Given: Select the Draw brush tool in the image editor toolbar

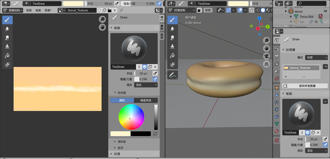Looking at the screenshot, I should click(7, 20).
